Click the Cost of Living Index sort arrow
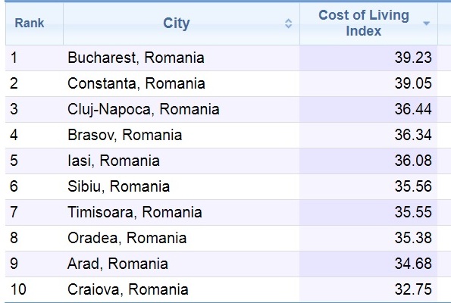The image size is (451, 303). coord(426,23)
